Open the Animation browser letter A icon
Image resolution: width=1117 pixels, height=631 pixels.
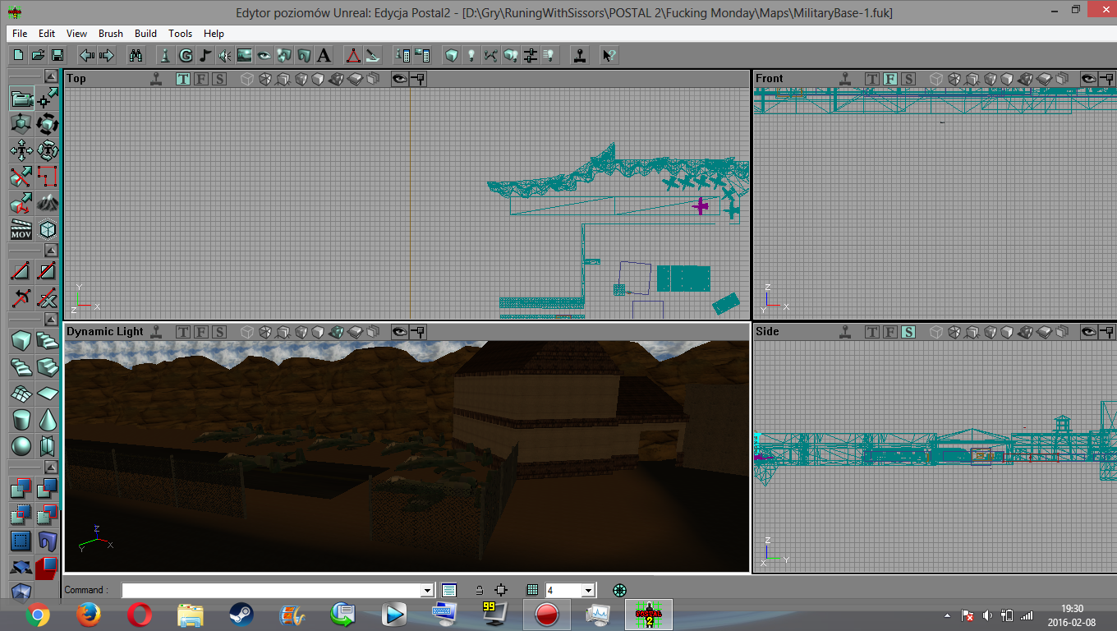click(x=324, y=55)
